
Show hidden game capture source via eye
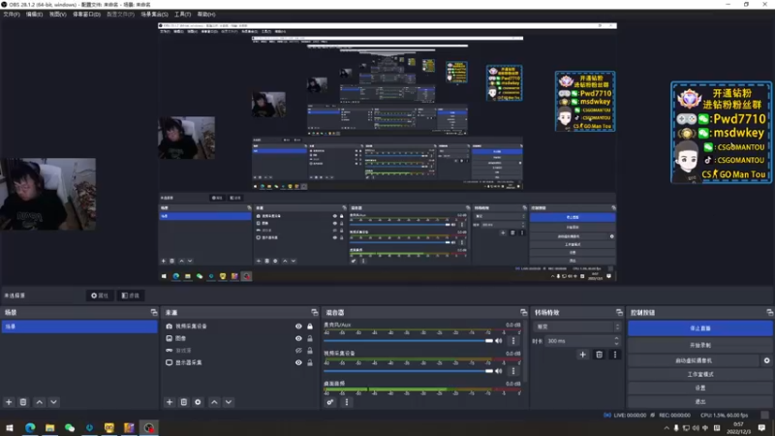click(x=298, y=351)
